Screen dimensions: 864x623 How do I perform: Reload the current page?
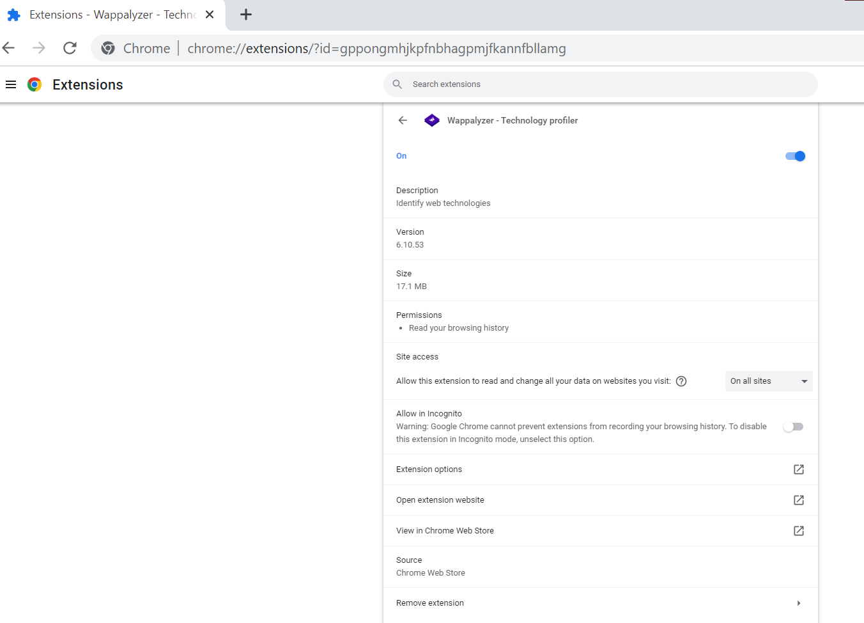(70, 48)
